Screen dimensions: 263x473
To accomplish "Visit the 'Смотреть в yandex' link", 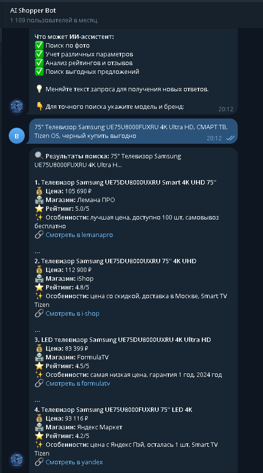I will tap(74, 462).
